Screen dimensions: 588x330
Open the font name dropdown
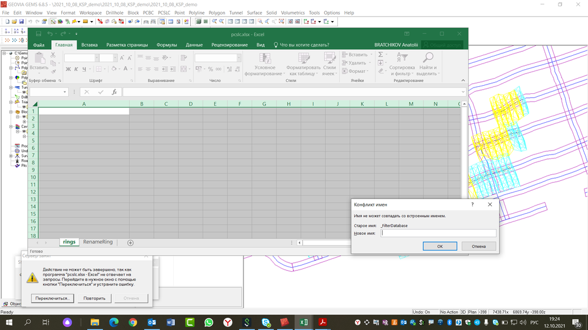click(x=97, y=58)
